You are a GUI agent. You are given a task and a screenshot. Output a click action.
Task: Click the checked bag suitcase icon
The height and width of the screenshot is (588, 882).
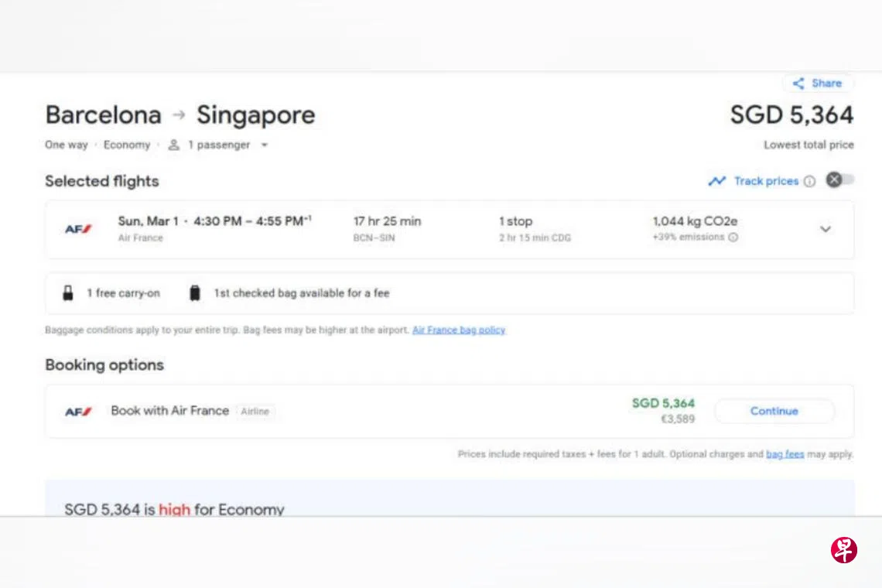[195, 293]
